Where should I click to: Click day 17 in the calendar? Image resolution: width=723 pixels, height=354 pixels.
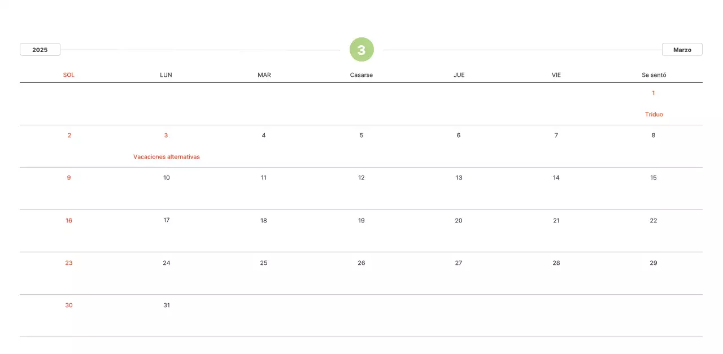(167, 220)
